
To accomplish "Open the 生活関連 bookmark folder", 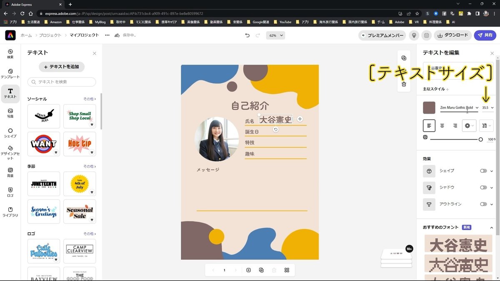I will [31, 22].
